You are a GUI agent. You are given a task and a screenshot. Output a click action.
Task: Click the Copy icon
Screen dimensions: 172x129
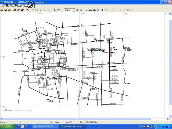124,10
